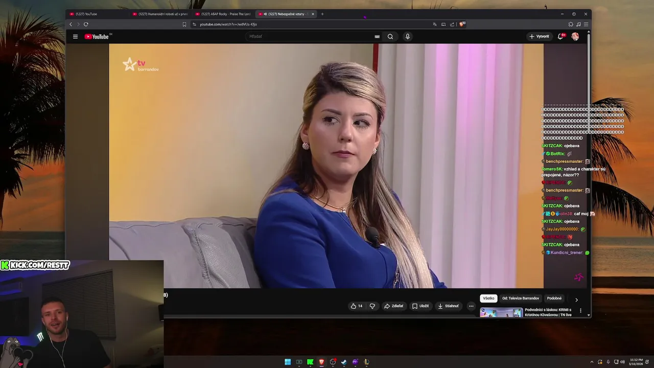
Task: Open Brave browser from the taskbar
Action: (321, 362)
